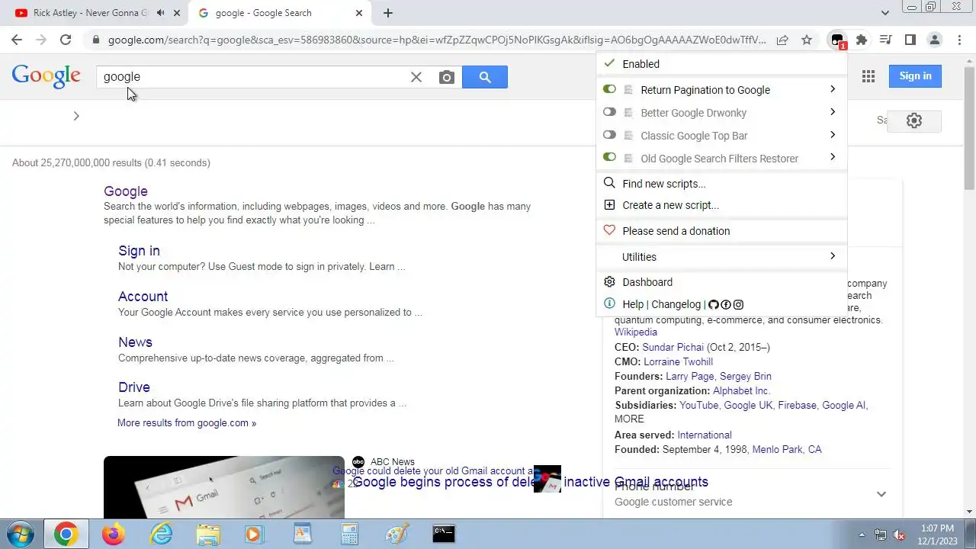This screenshot has width=976, height=549.
Task: Bookmark this page with the star icon
Action: (807, 40)
